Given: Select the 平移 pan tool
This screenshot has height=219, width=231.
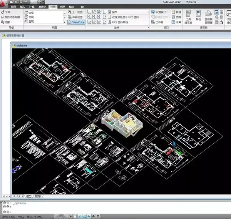Looking at the screenshot, I should coord(6,12).
